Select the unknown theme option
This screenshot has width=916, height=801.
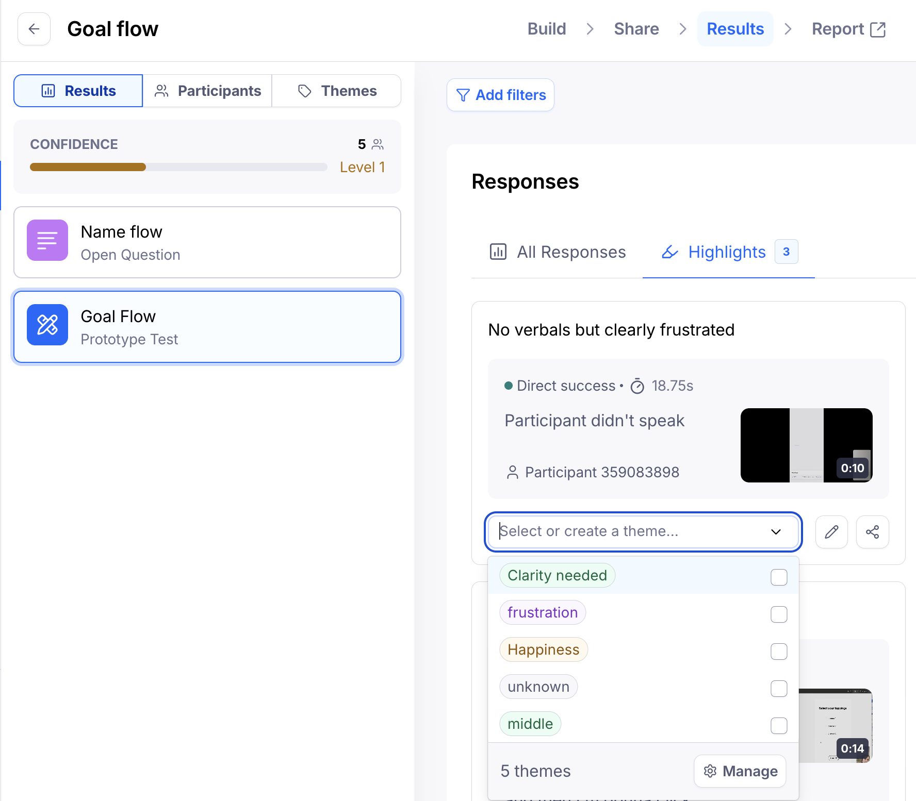(x=538, y=687)
